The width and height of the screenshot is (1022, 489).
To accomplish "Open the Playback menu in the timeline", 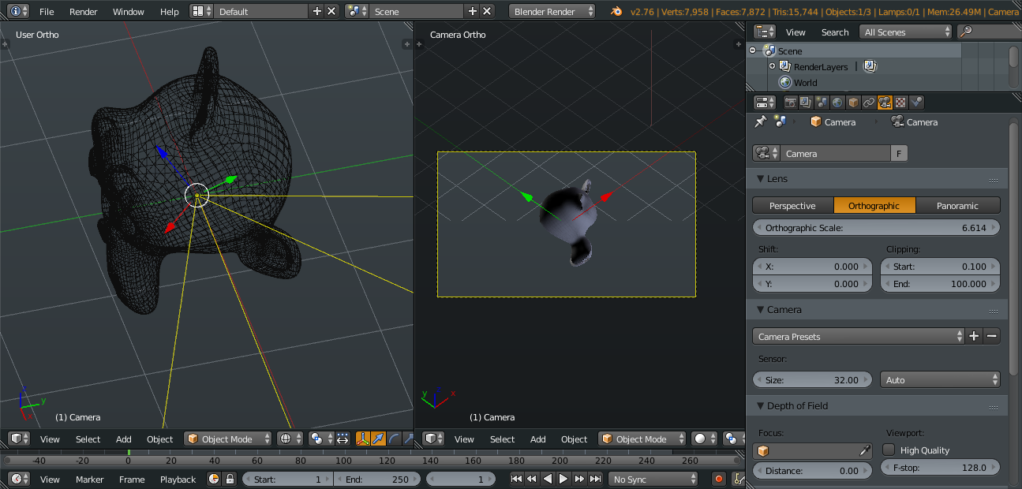I will [178, 480].
